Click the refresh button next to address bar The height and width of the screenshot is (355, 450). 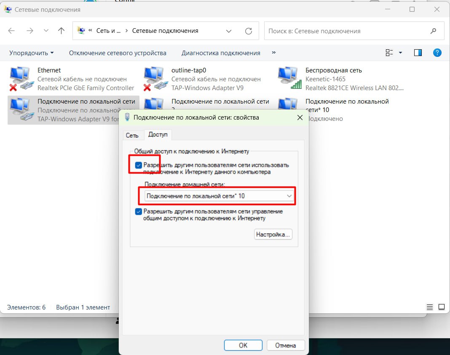click(249, 31)
